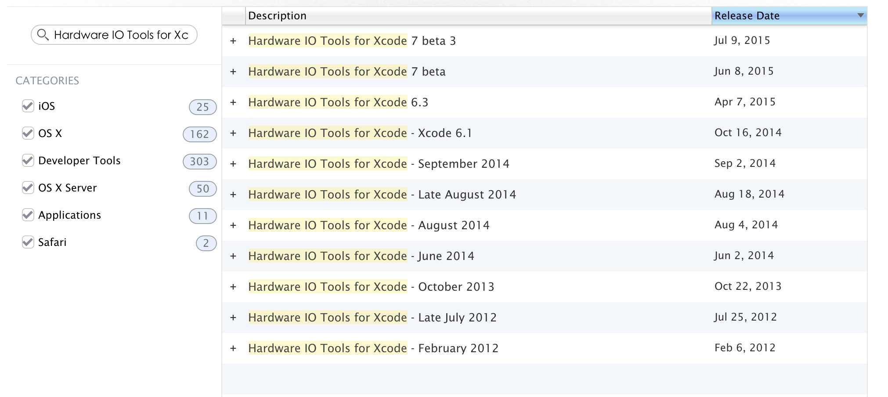
Task: Uncheck the iOS category checkbox
Action: 28,106
